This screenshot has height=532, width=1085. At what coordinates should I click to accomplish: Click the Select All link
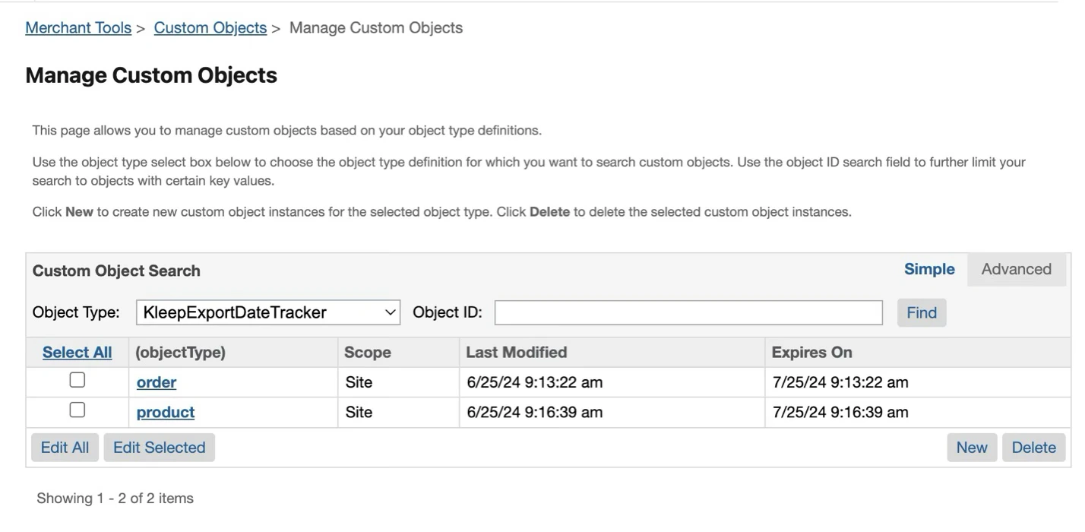pos(77,353)
